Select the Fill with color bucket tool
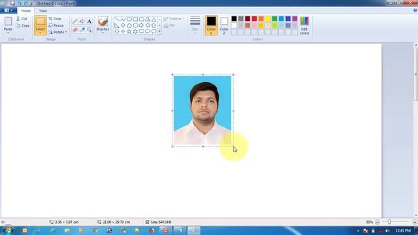Screen dimensions: 418x235 [x=82, y=22]
